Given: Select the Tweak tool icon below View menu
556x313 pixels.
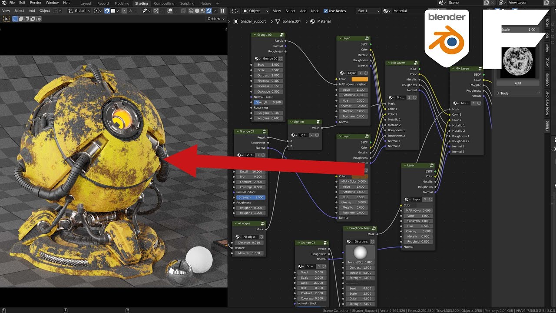Looking at the screenshot, I should click(6, 19).
